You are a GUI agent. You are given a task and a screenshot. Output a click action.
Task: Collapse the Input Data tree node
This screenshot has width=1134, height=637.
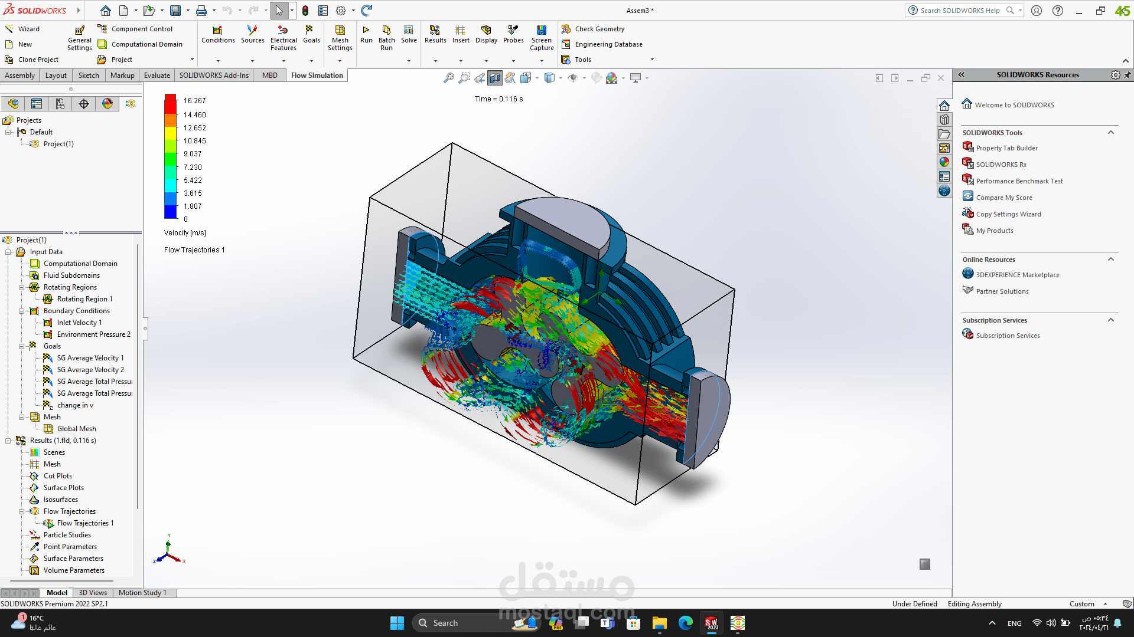pos(8,252)
